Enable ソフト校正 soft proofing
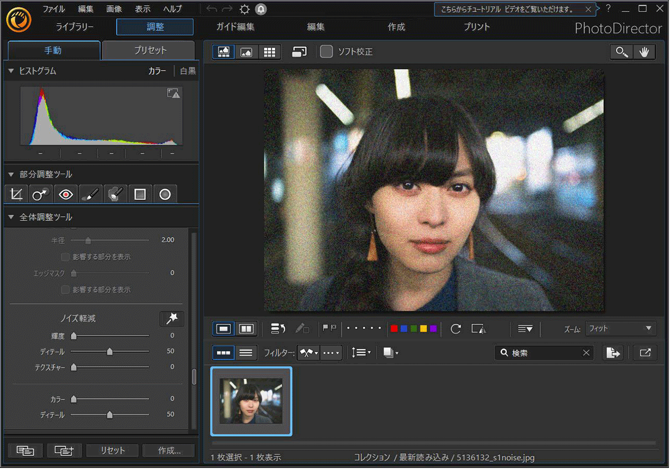 327,51
